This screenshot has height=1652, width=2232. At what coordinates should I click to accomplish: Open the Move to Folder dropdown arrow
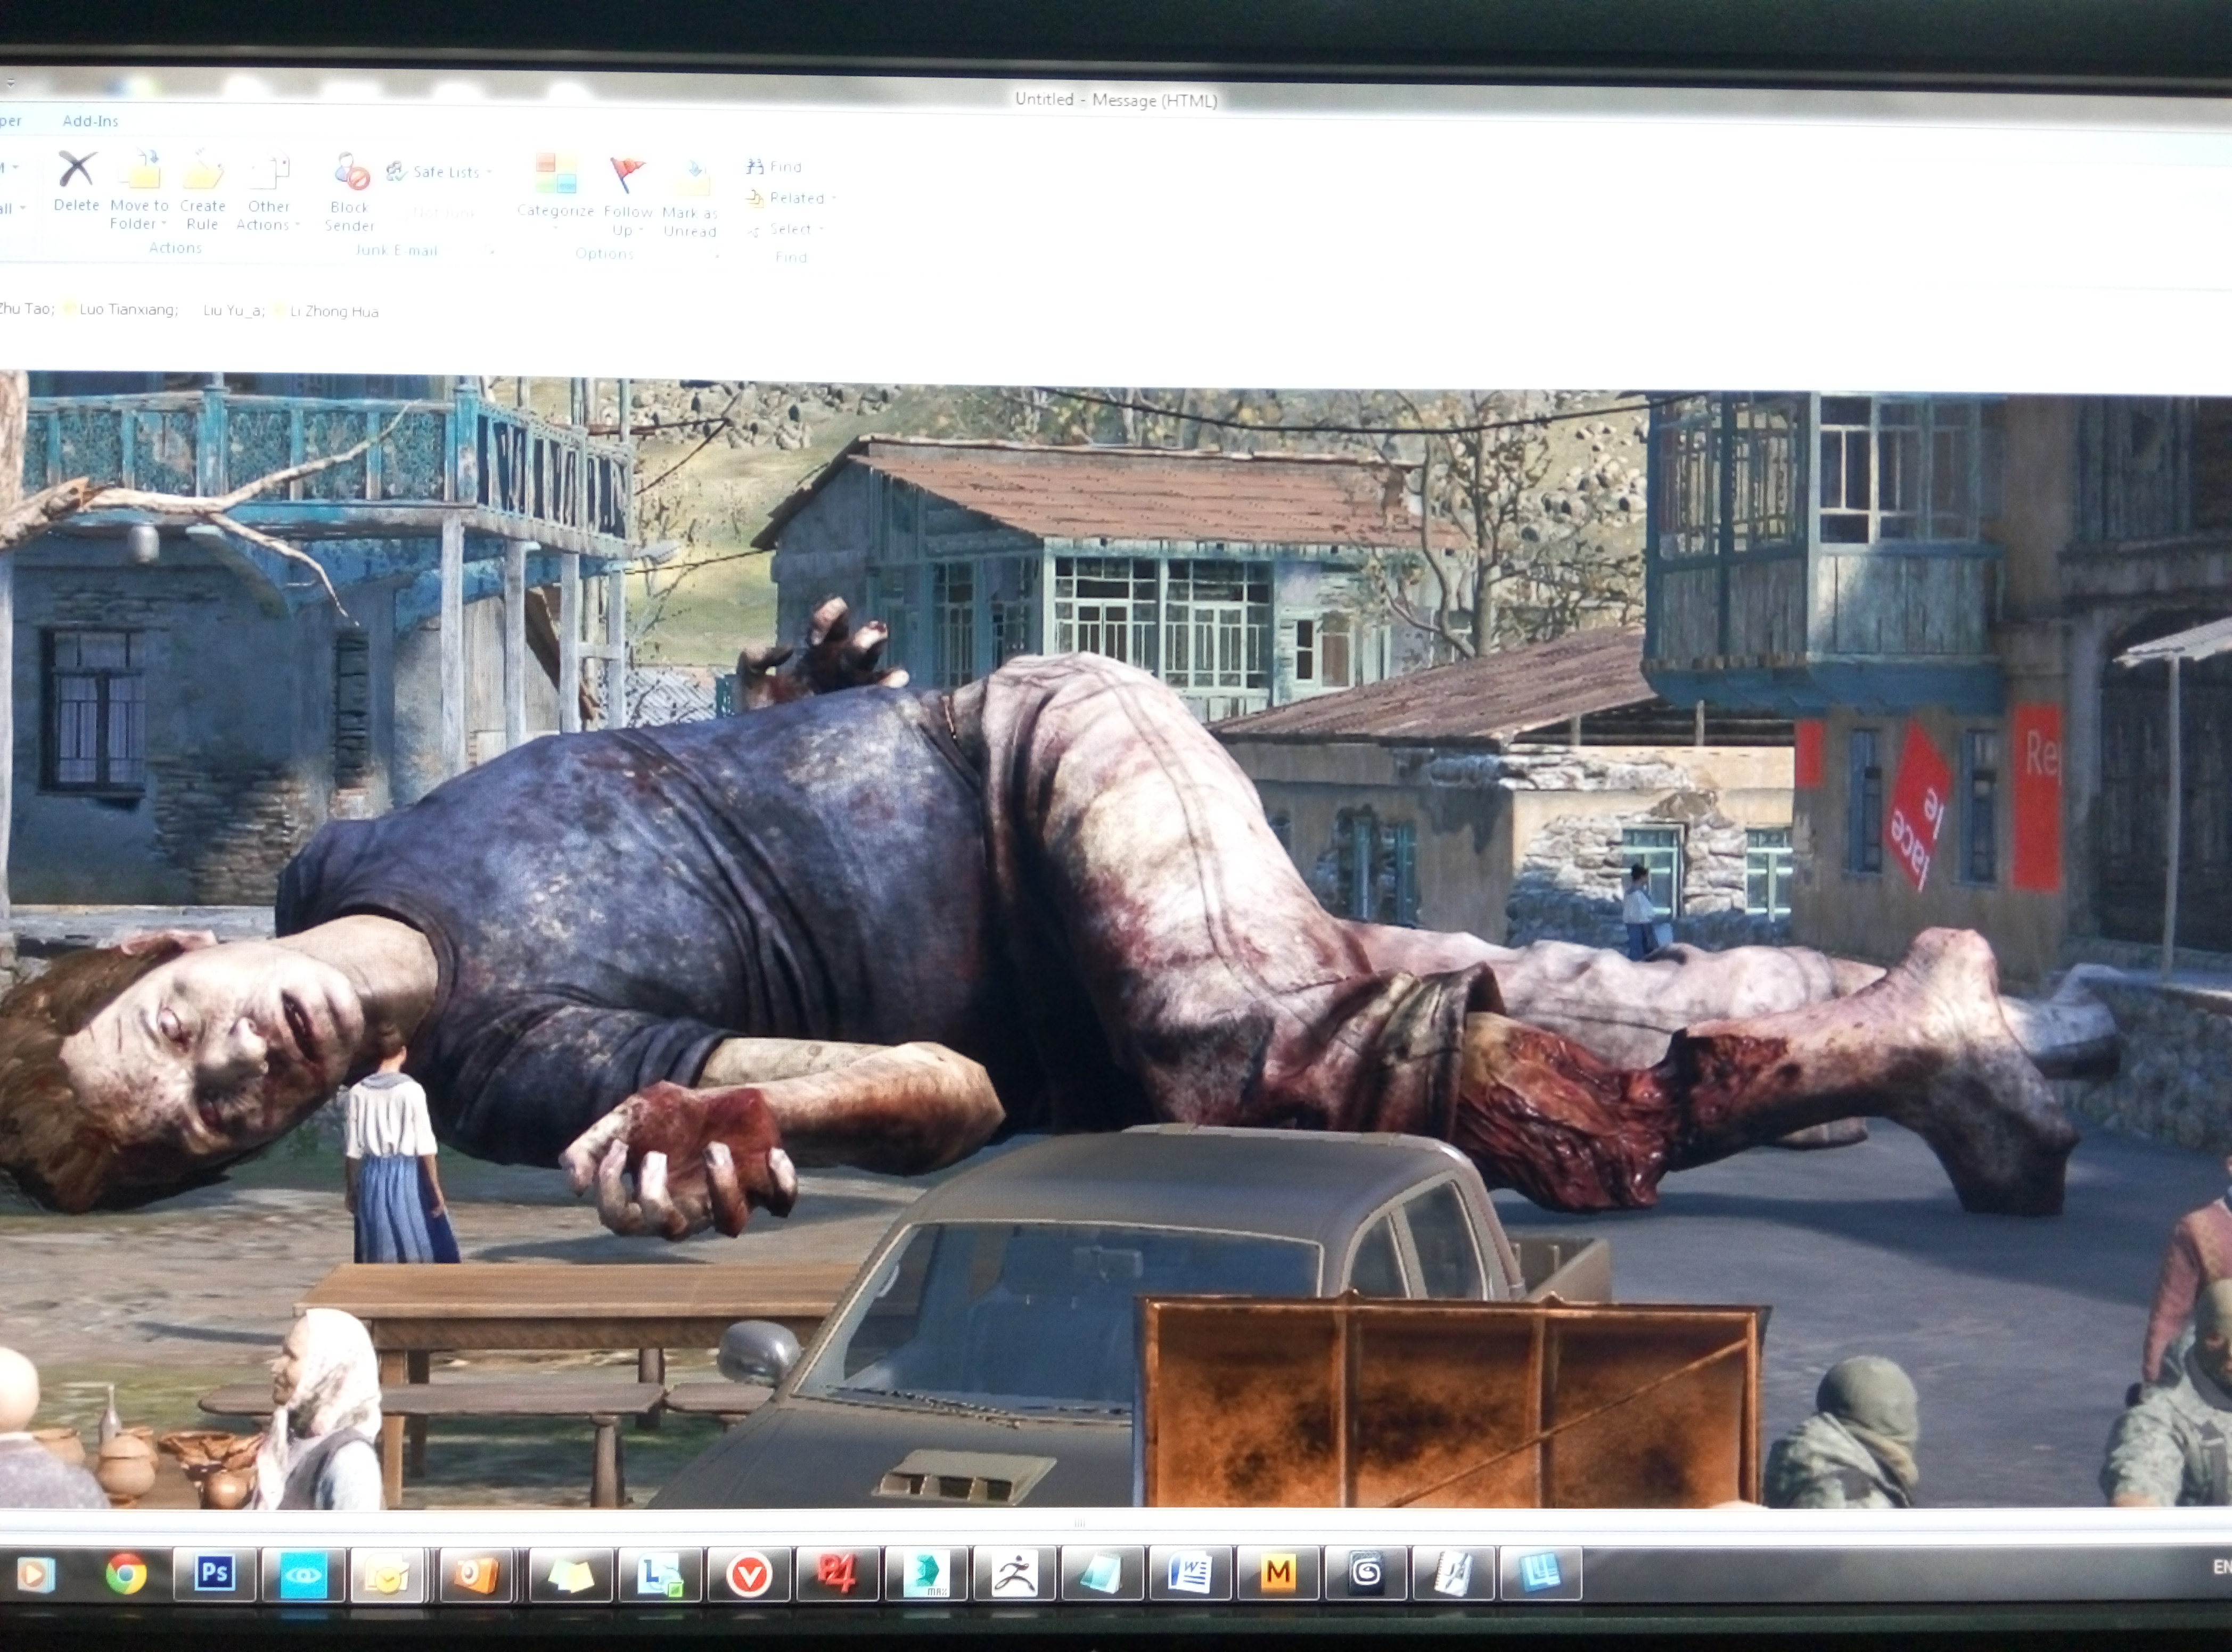tap(163, 224)
